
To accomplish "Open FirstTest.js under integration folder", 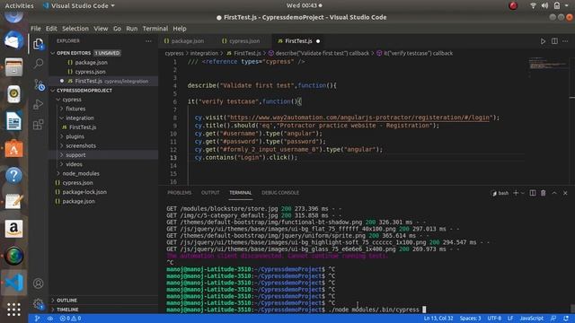I will (83, 127).
